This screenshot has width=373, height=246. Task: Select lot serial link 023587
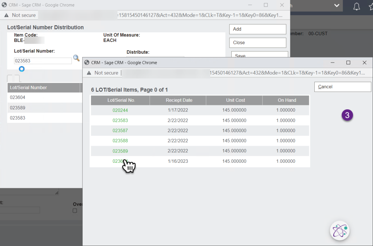120,131
